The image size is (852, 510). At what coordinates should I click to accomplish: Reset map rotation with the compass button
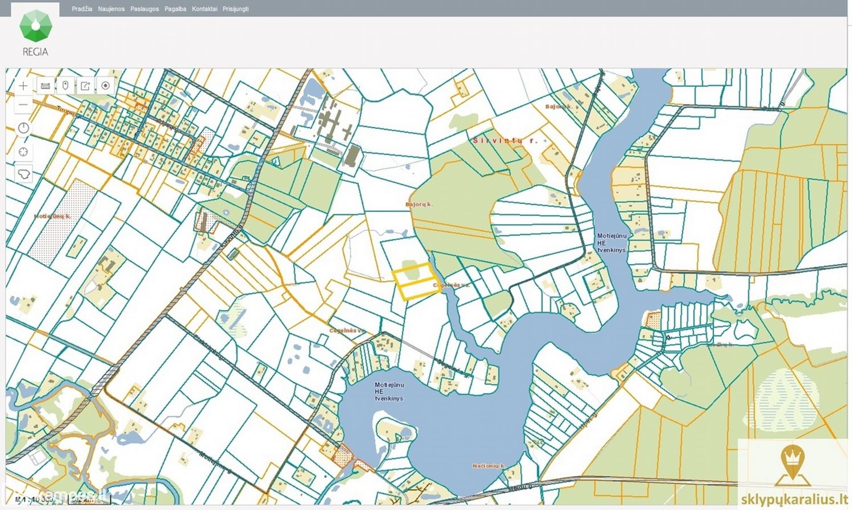pos(23,128)
